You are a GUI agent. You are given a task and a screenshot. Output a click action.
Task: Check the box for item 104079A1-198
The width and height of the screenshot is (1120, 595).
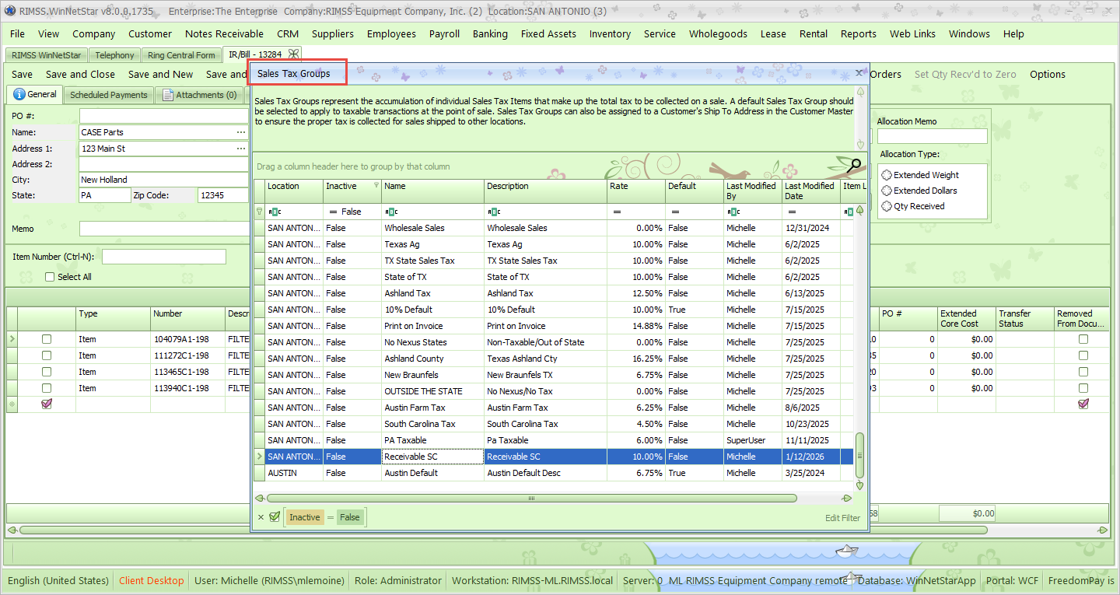point(47,339)
